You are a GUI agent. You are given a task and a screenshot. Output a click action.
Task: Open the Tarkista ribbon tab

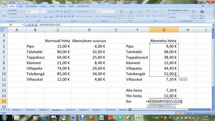(62, 6)
